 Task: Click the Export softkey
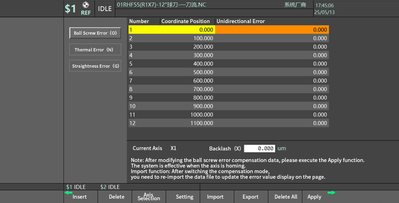(250, 197)
